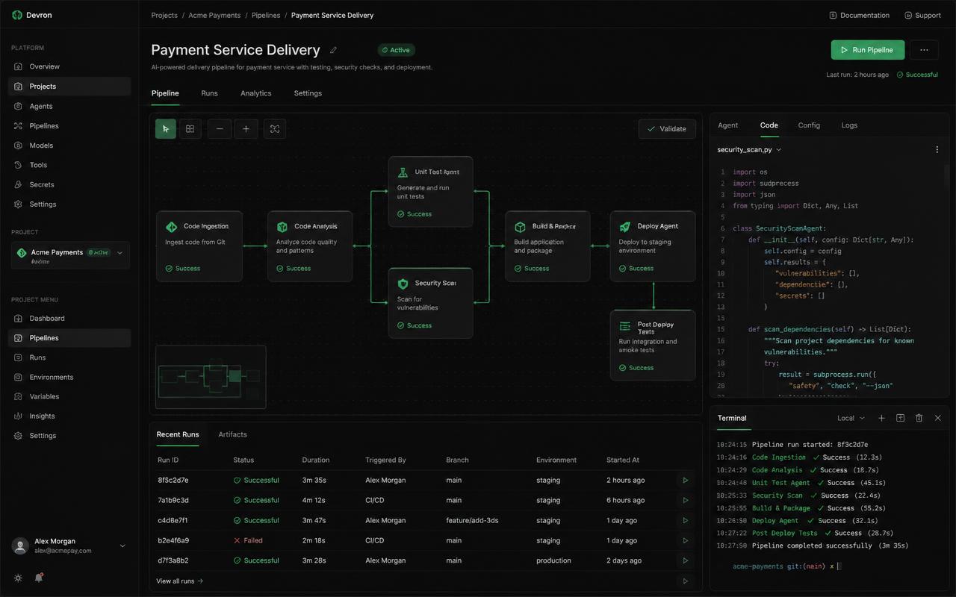
Task: Close the Terminal panel
Action: click(x=938, y=418)
